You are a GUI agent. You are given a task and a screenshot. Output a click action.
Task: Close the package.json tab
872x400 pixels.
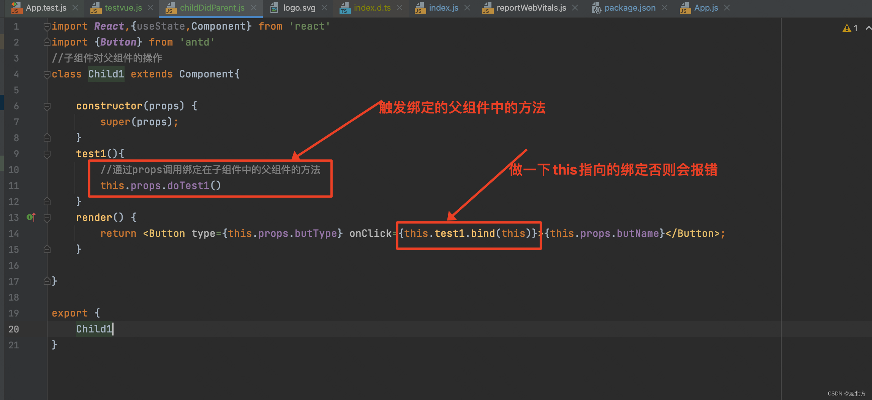click(665, 8)
